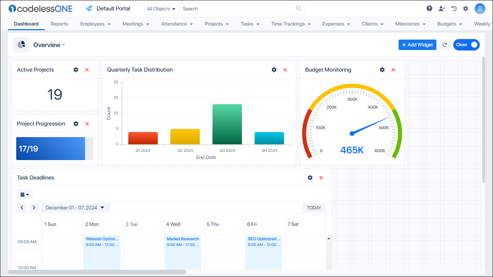
Task: Switch to the Reports tab
Action: coord(59,24)
